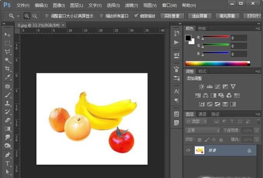
Task: Select the Polygonal Lasso tool
Action: [x=7, y=52]
